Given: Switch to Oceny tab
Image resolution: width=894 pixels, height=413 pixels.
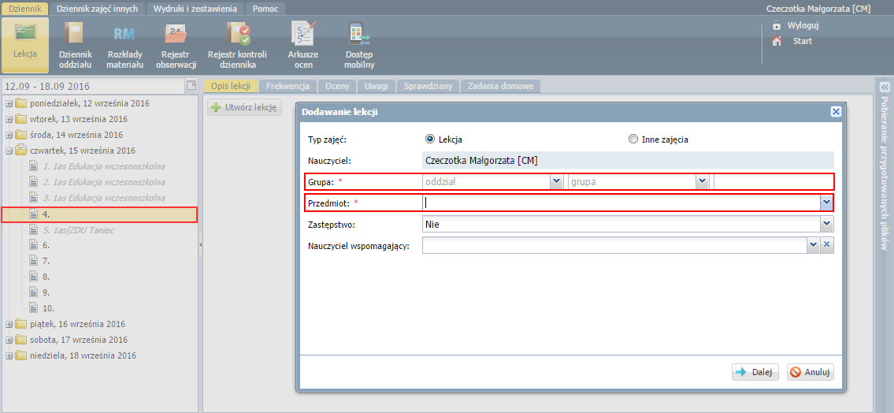Looking at the screenshot, I should coord(338,86).
